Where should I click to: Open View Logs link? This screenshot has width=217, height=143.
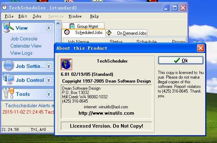21,53
